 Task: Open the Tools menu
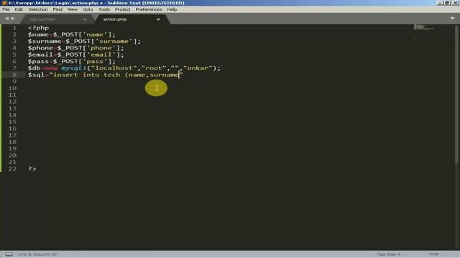click(104, 9)
